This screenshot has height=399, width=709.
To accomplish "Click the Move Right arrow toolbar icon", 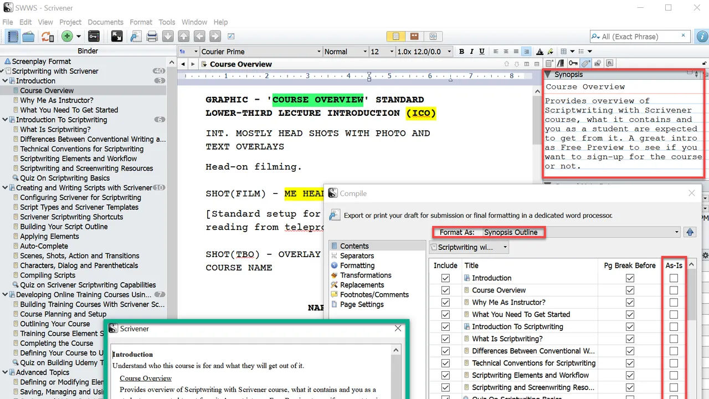I will point(215,37).
